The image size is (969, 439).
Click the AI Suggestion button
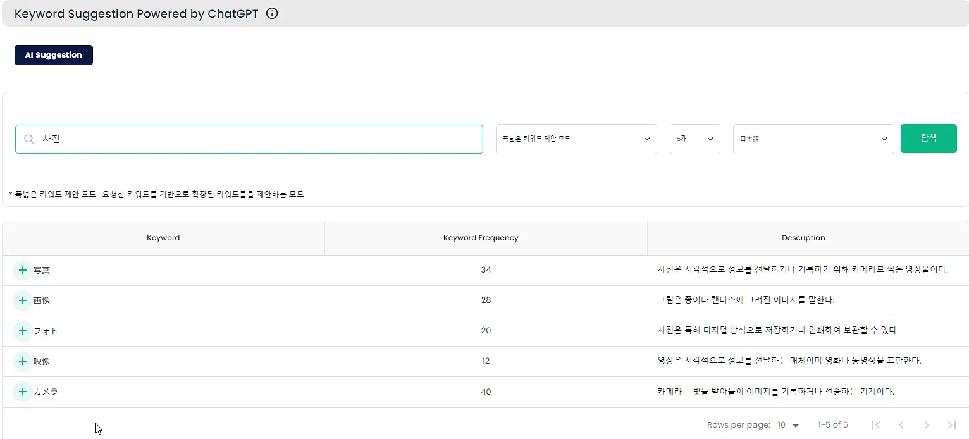[x=54, y=55]
